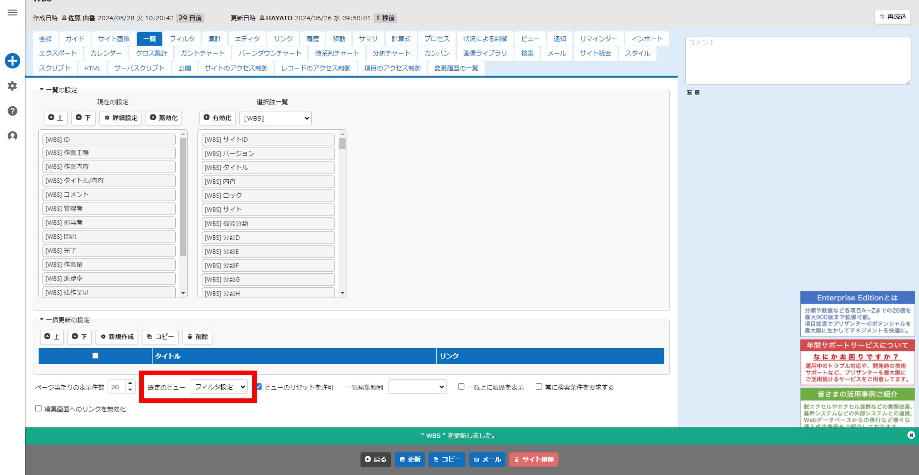Dismiss the green update notification
Viewport: 919px width, 475px height.
pos(911,435)
